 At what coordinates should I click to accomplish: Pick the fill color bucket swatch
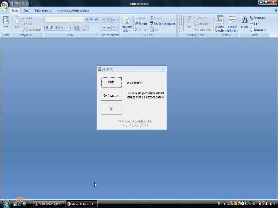69,28
